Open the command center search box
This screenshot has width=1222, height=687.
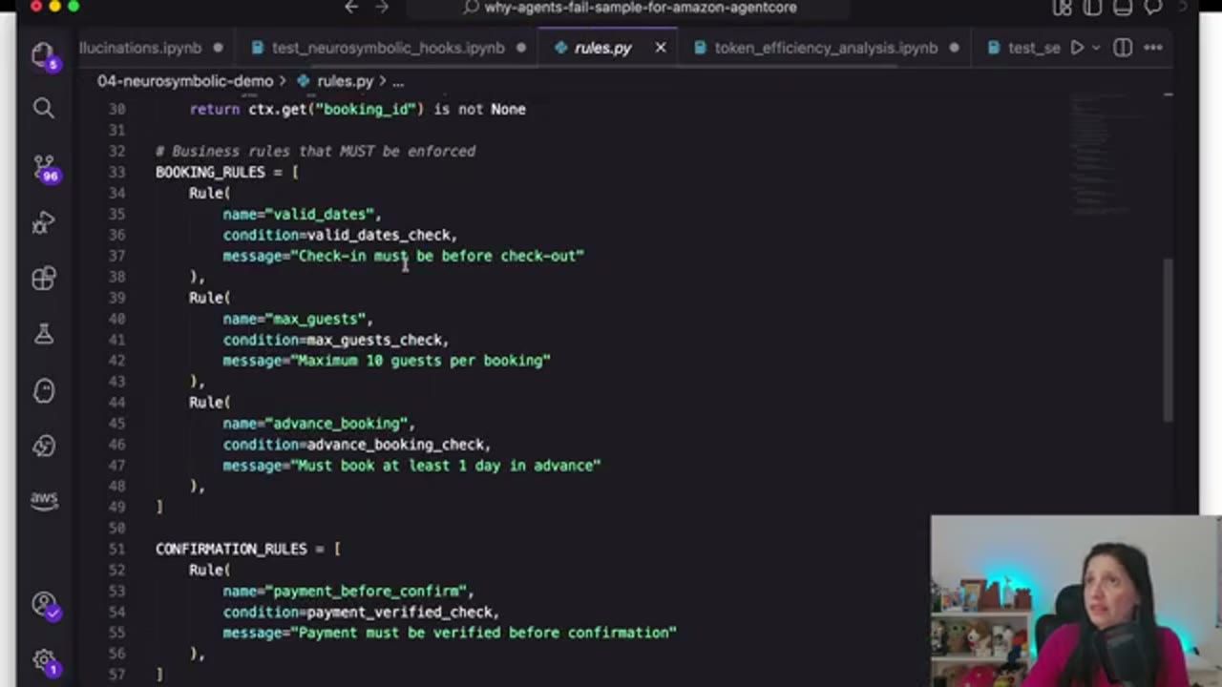[630, 8]
